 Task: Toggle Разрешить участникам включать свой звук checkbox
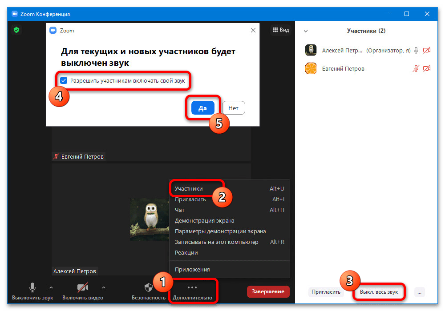[64, 80]
